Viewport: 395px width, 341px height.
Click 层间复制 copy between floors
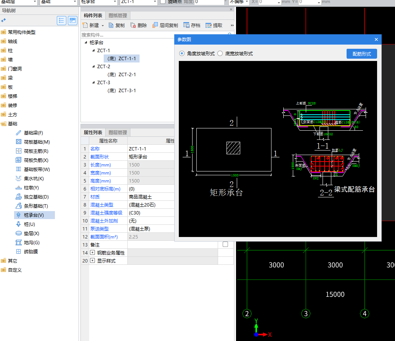pos(165,25)
